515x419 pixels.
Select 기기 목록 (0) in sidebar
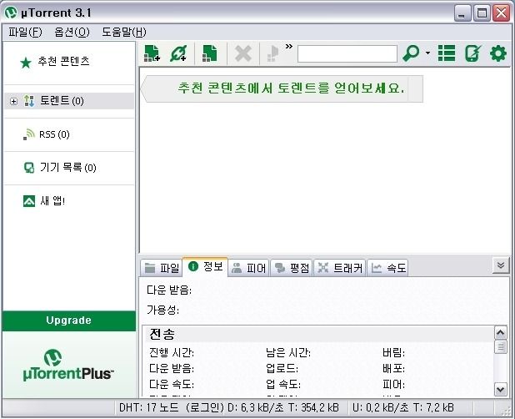(68, 168)
